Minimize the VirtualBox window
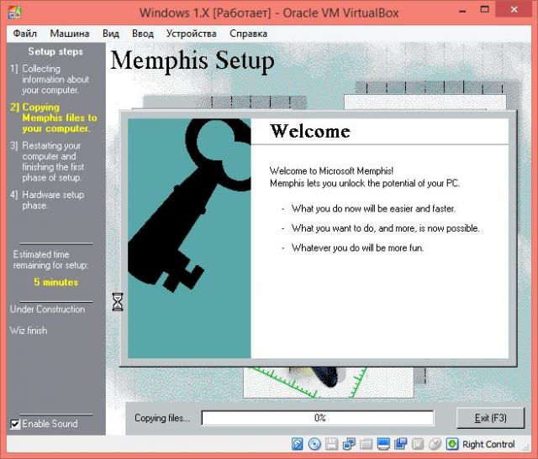This screenshot has width=538, height=459. (x=462, y=11)
